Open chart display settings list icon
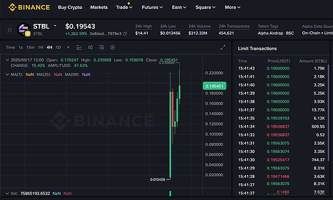 [102, 47]
